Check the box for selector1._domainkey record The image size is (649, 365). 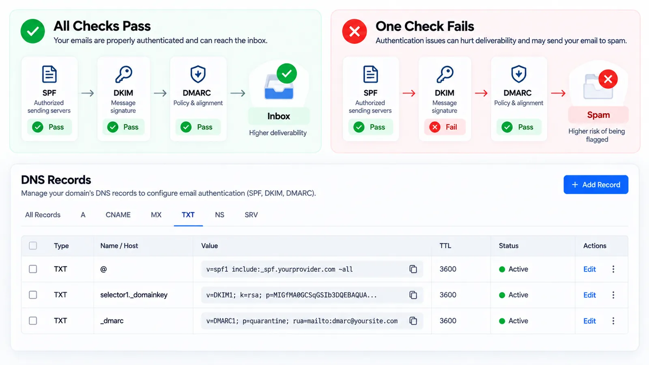click(x=33, y=295)
